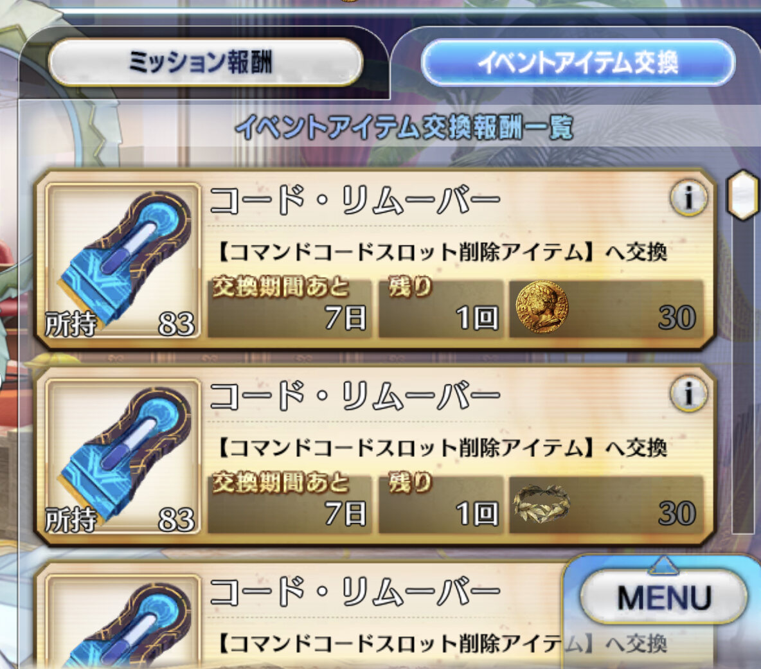Click the scrollbar hexagon handle

742,195
